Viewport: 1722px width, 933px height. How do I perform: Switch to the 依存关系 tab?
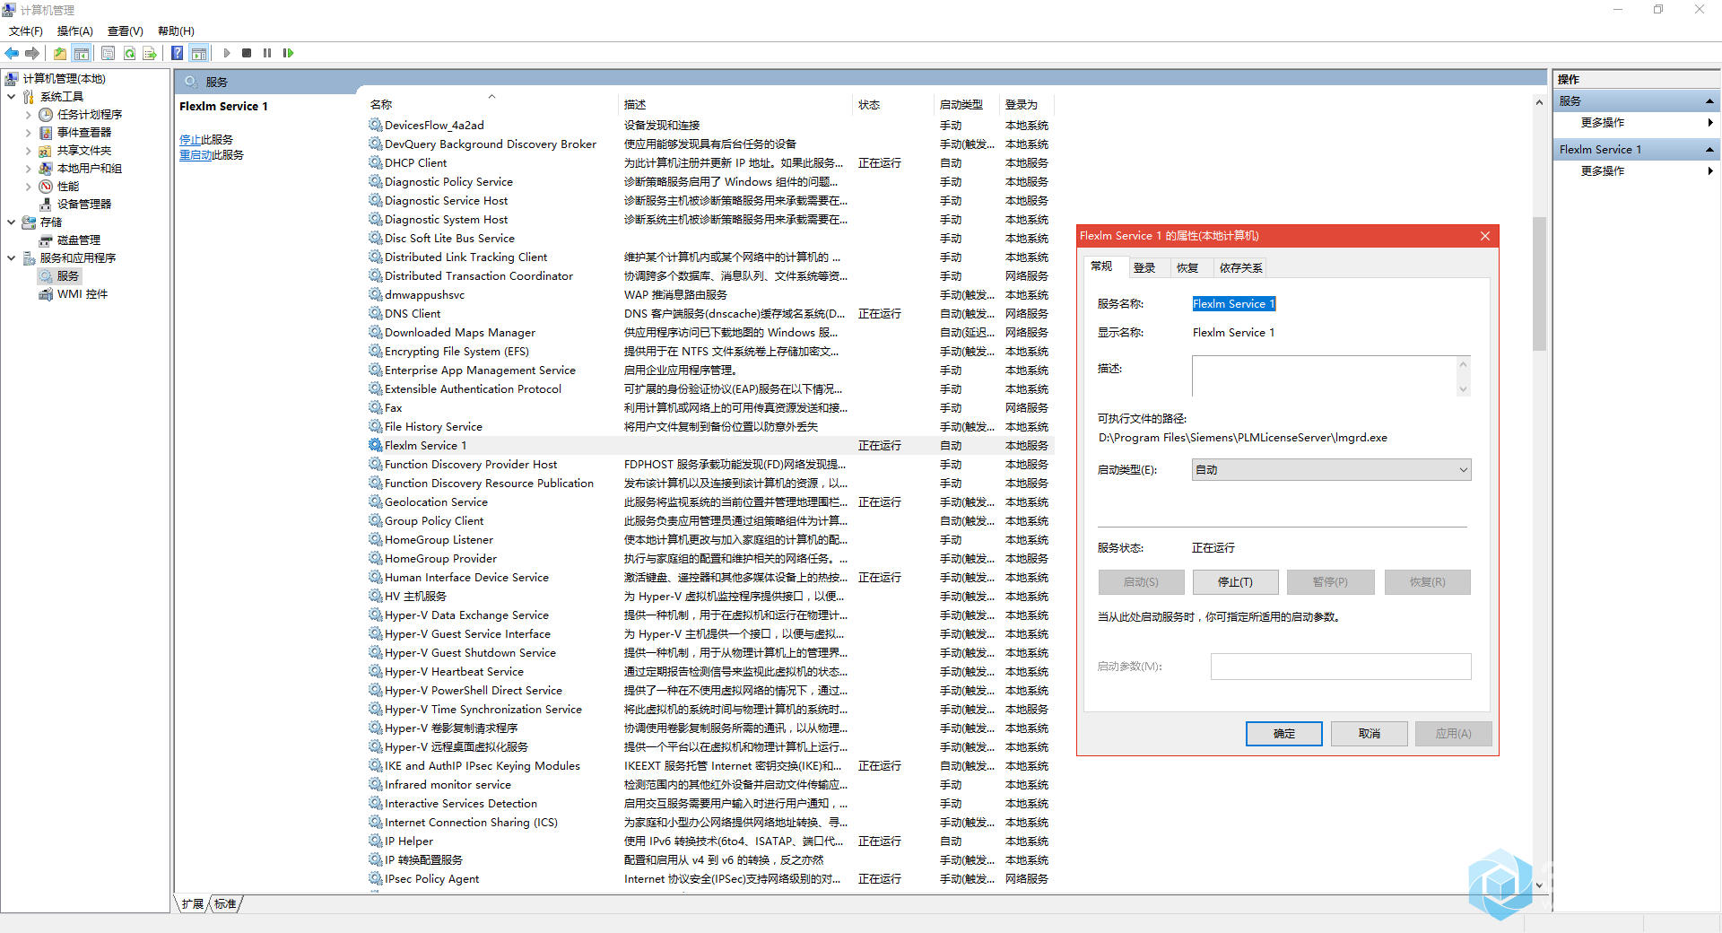point(1240,268)
